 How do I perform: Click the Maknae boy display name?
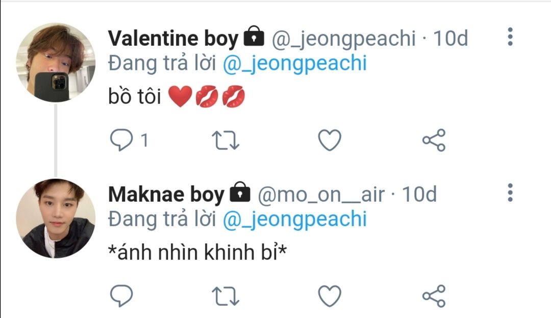(x=166, y=194)
